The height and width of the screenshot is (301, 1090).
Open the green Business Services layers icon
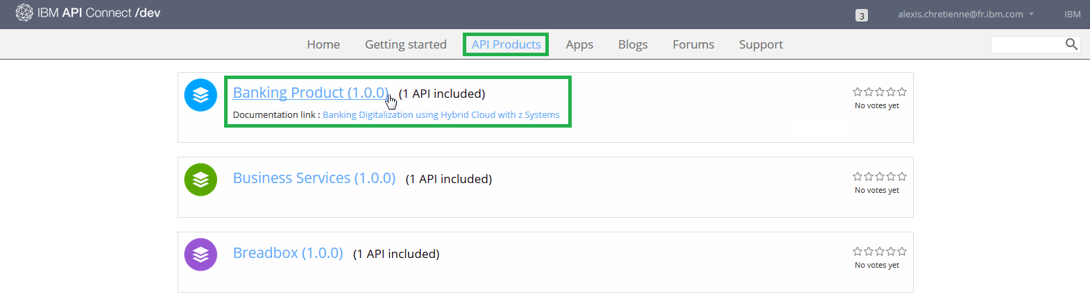[x=201, y=180]
